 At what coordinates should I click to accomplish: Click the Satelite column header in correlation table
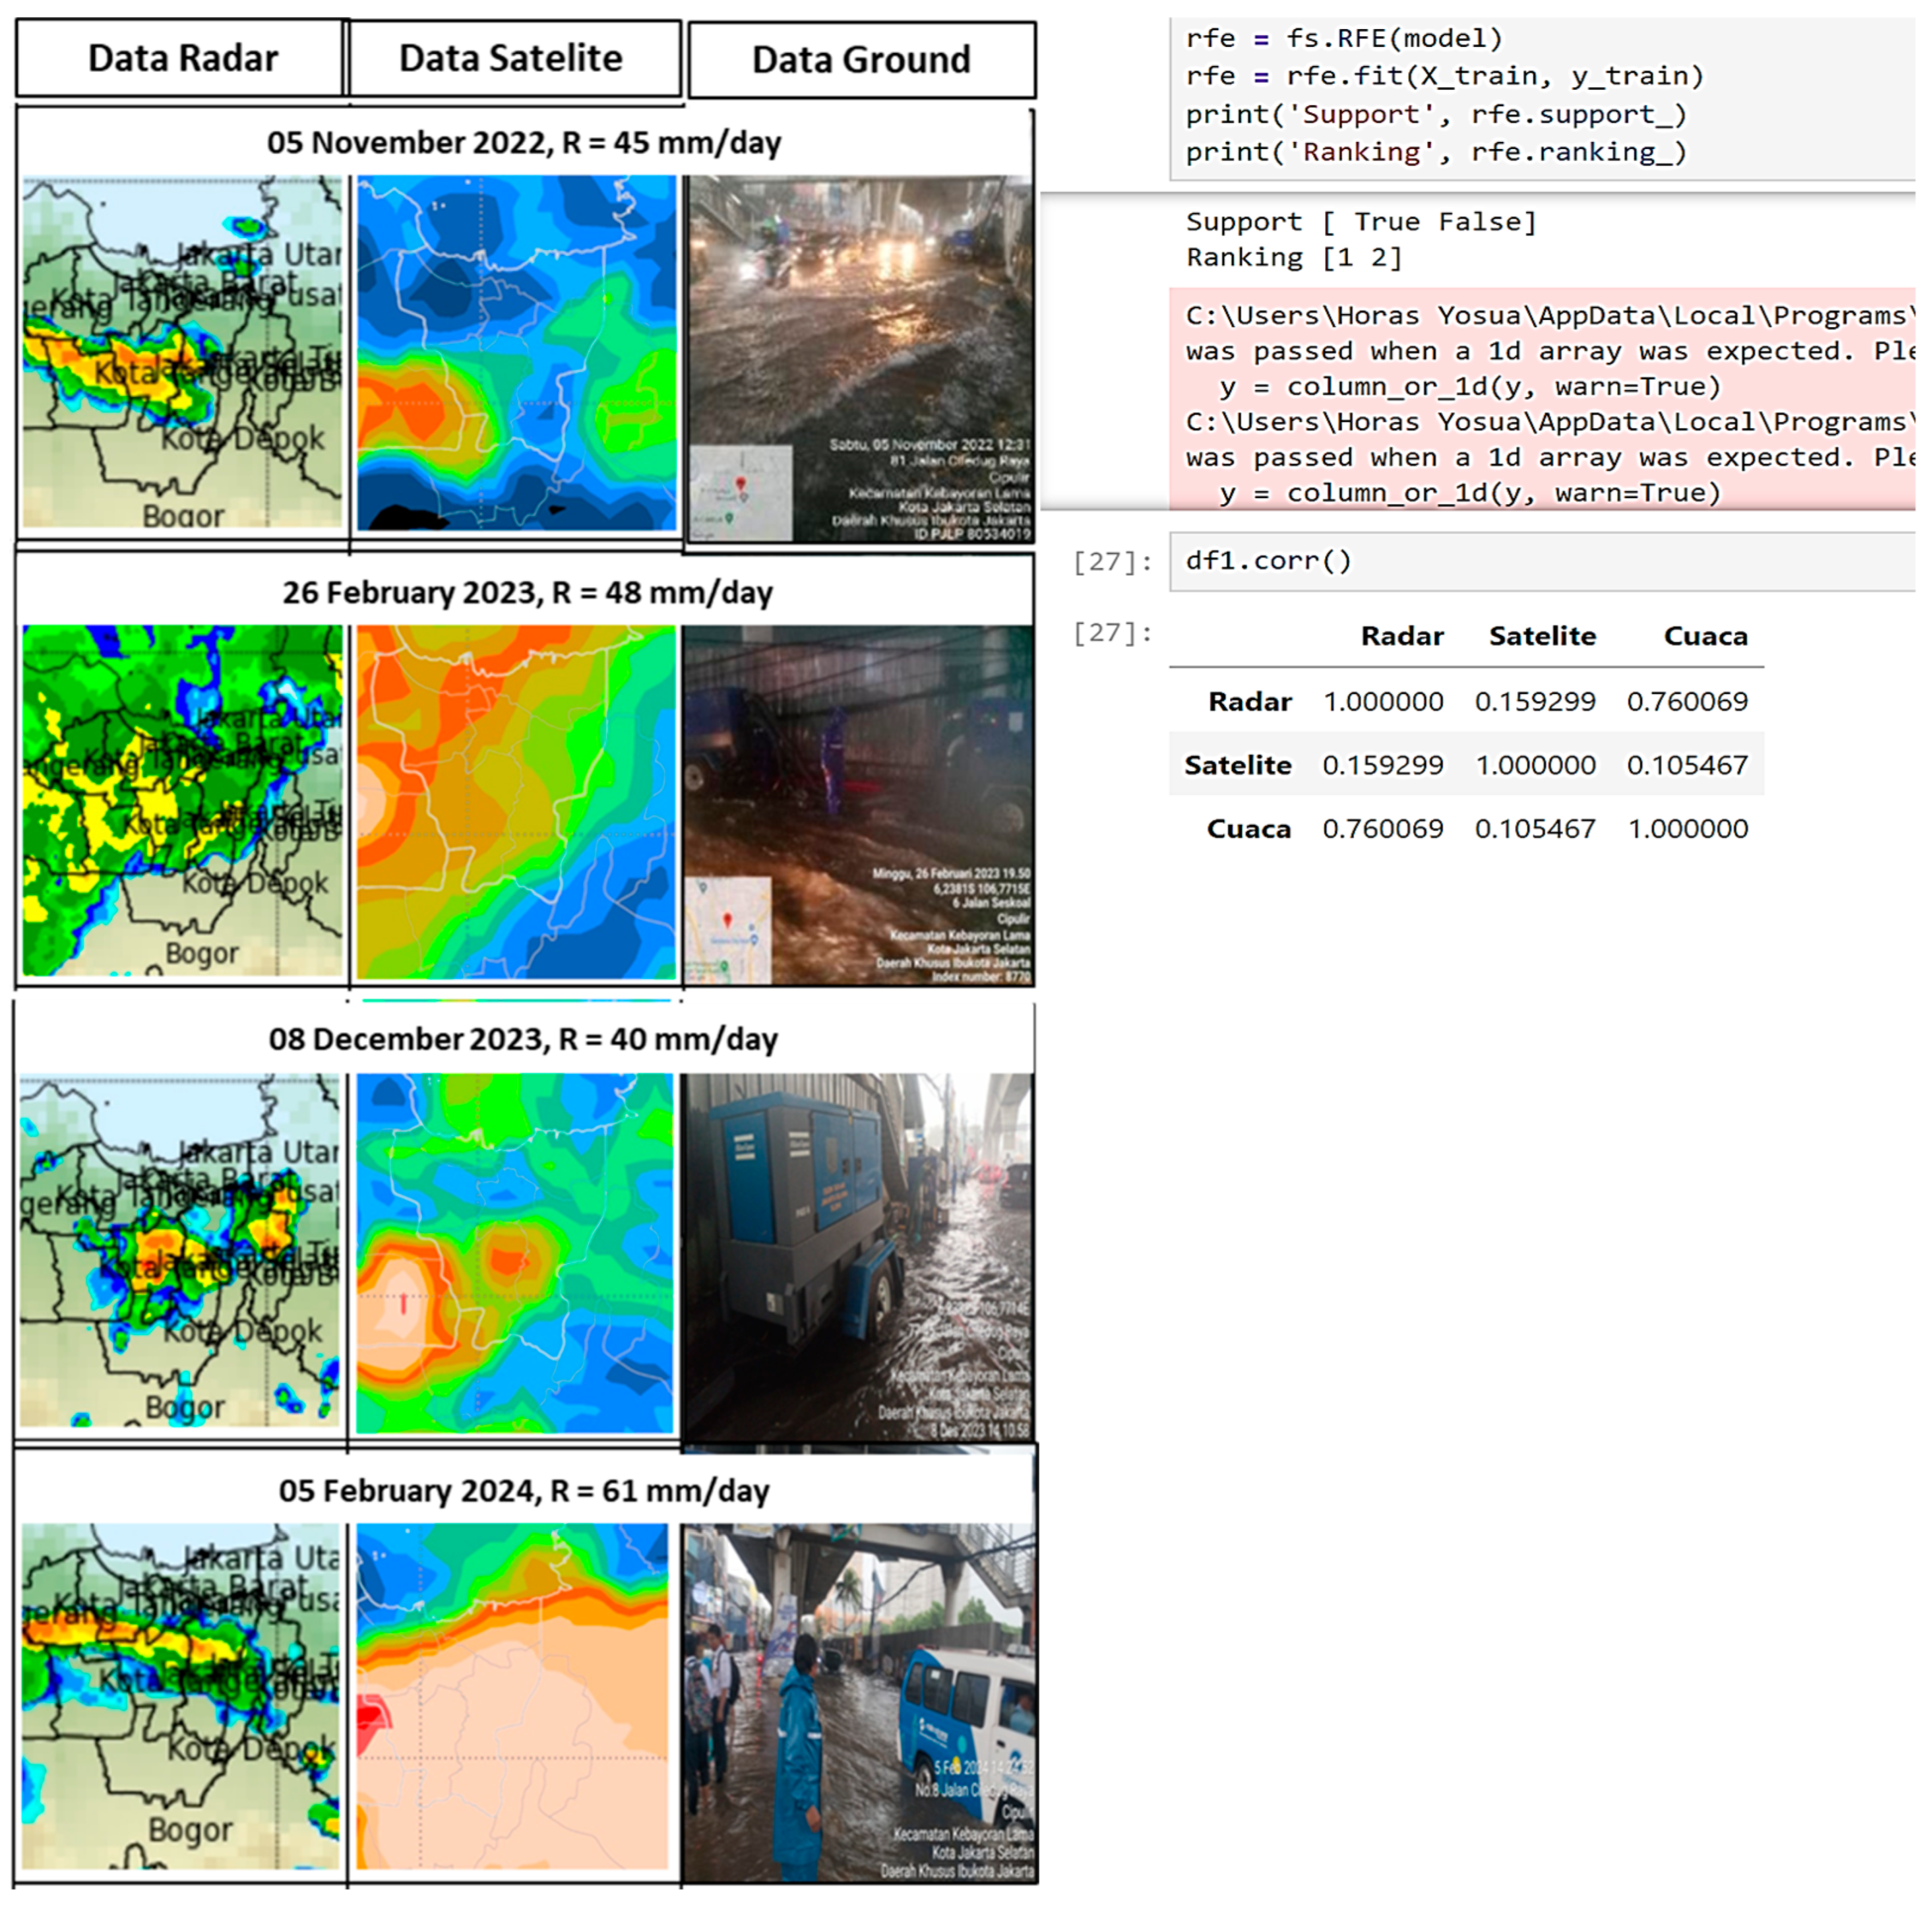coord(1541,637)
